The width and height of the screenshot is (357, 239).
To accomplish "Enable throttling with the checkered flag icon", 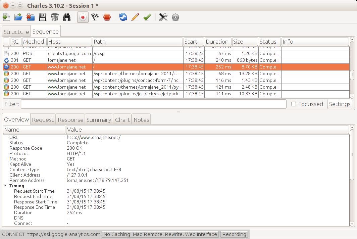I will click(95, 17).
